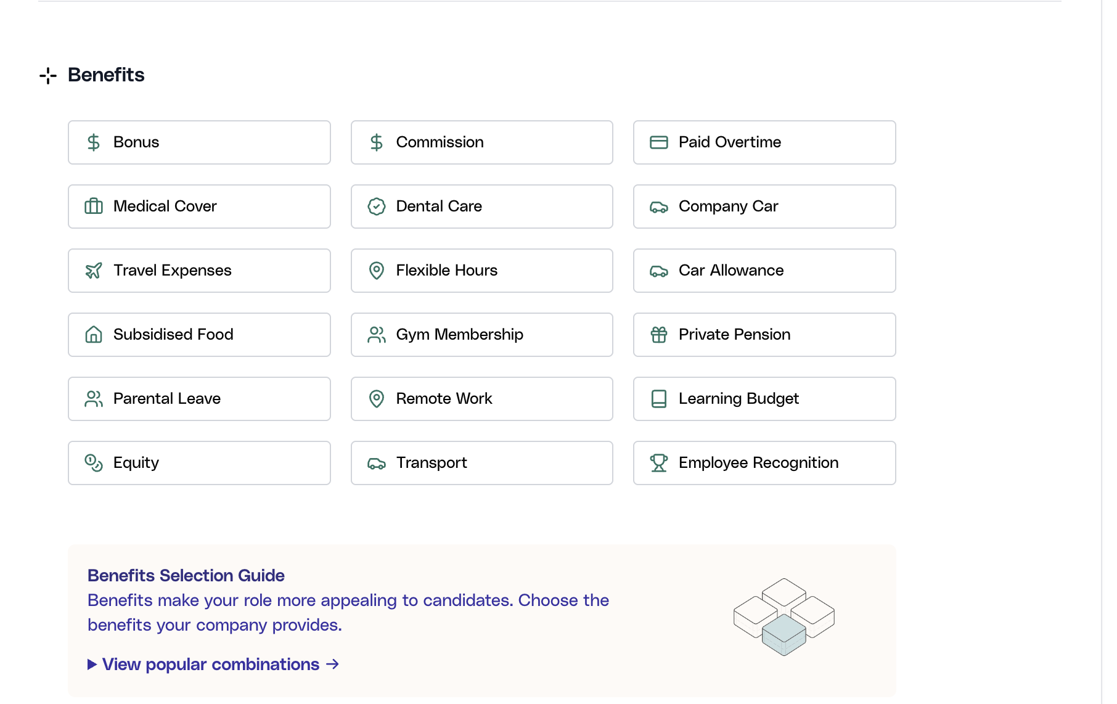Click the airplane icon beside Travel Expenses
The width and height of the screenshot is (1117, 704).
click(x=94, y=271)
